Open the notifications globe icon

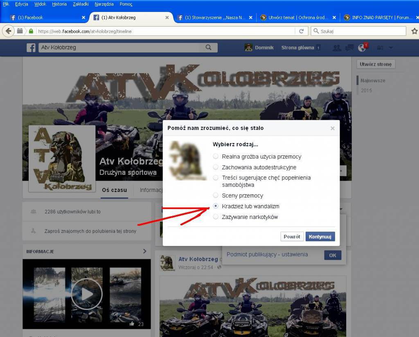point(362,48)
